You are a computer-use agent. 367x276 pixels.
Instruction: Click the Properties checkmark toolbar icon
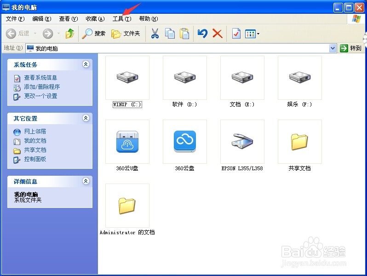tap(236, 34)
